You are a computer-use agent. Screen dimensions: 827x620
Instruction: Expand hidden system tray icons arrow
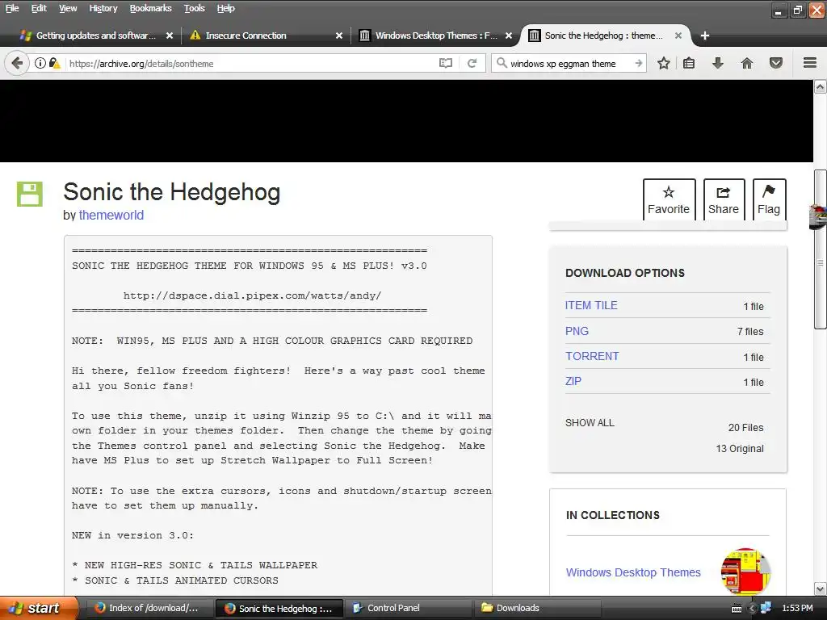(x=753, y=609)
